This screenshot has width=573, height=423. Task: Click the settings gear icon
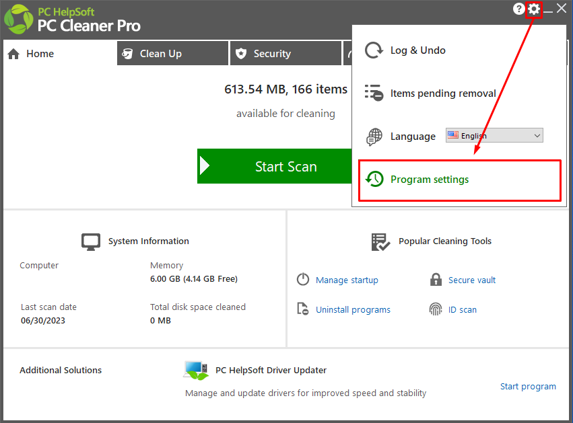534,9
